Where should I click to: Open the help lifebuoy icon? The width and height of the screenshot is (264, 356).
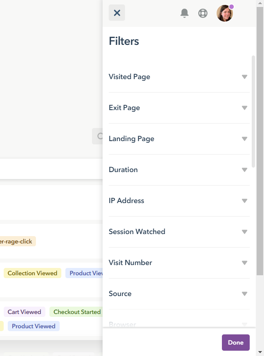(203, 13)
